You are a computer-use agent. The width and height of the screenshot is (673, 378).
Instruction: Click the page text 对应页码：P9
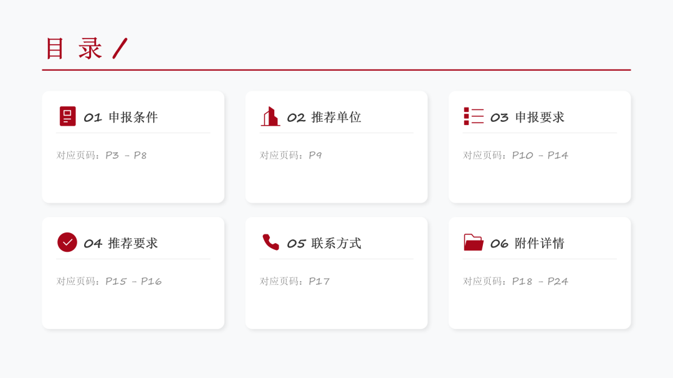coord(291,155)
